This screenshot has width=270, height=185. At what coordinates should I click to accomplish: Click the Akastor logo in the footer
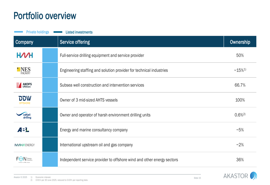point(240,176)
